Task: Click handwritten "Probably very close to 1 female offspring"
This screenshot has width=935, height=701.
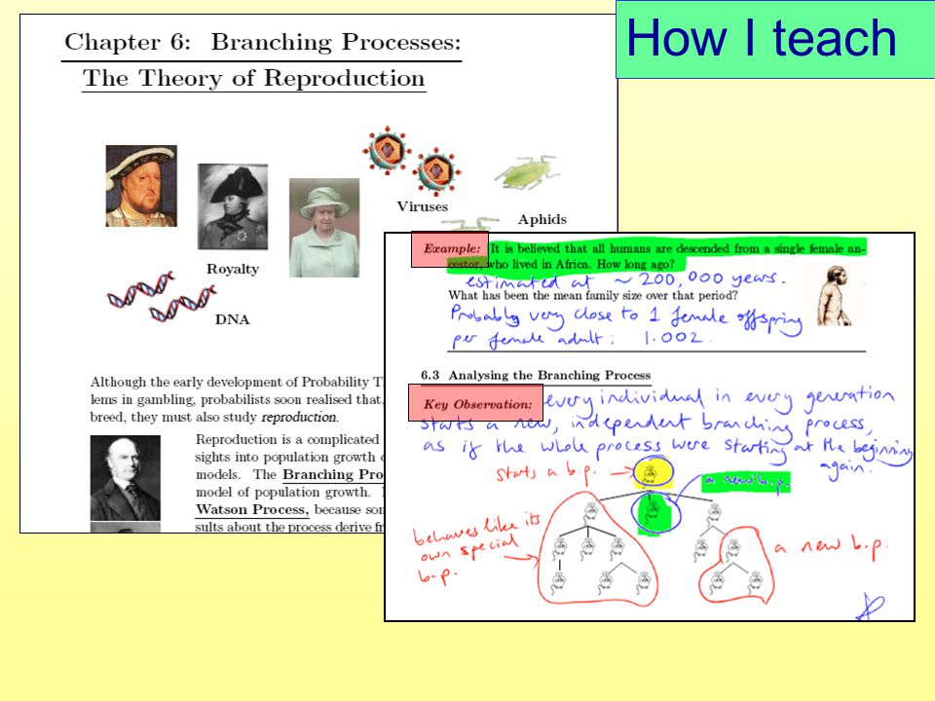Action: pos(625,316)
